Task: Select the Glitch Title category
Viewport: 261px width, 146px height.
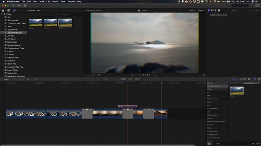Action: 12,64
